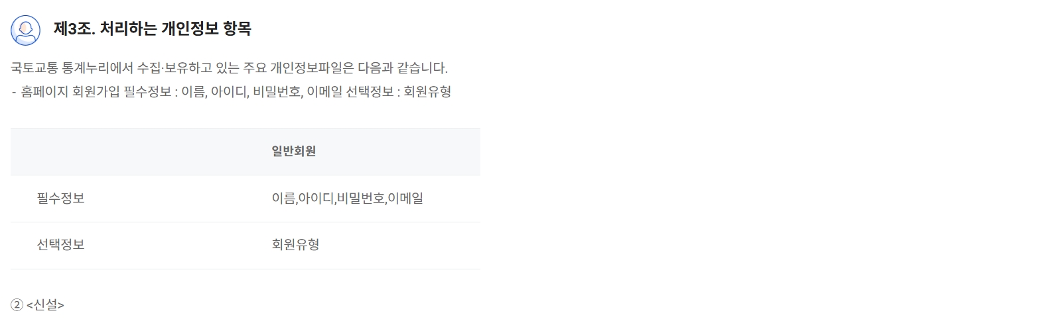The height and width of the screenshot is (323, 1051).
Task: Click the '회원유형' cell in the table
Action: [x=295, y=245]
